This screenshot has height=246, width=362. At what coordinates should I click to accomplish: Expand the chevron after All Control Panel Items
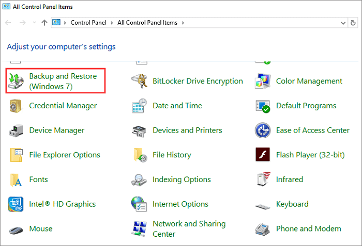click(x=182, y=23)
